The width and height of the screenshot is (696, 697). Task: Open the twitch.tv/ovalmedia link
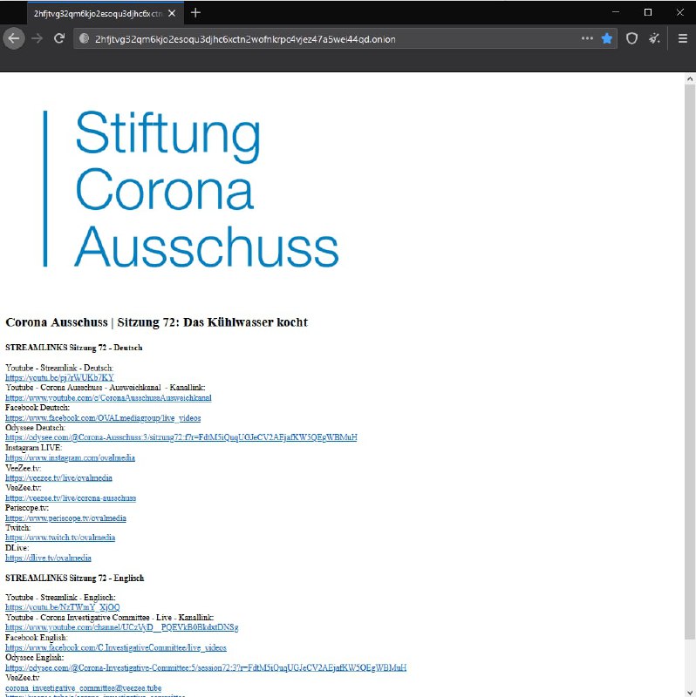point(60,538)
